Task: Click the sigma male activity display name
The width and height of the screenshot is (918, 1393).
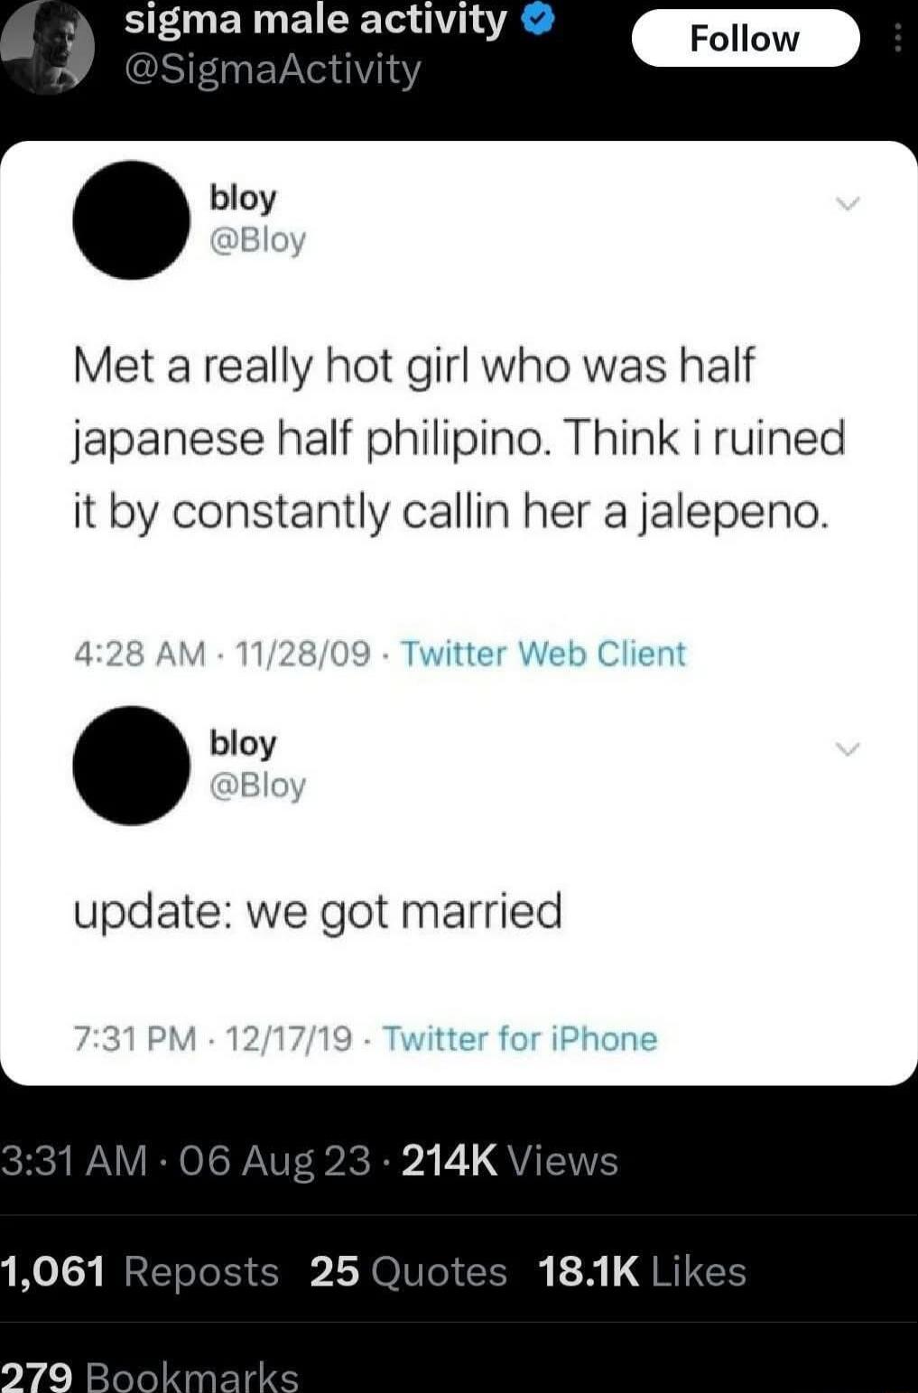Action: pos(315,20)
